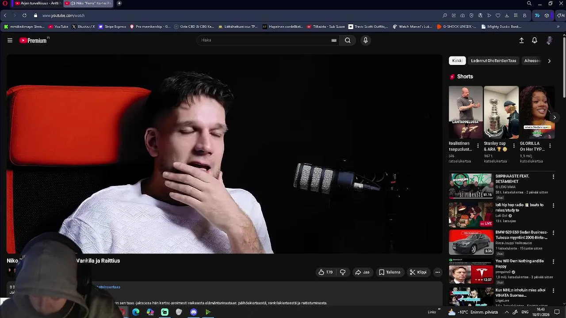Go back with browser back arrow
Viewport: 566px width, 318px height.
pyautogui.click(x=5, y=15)
